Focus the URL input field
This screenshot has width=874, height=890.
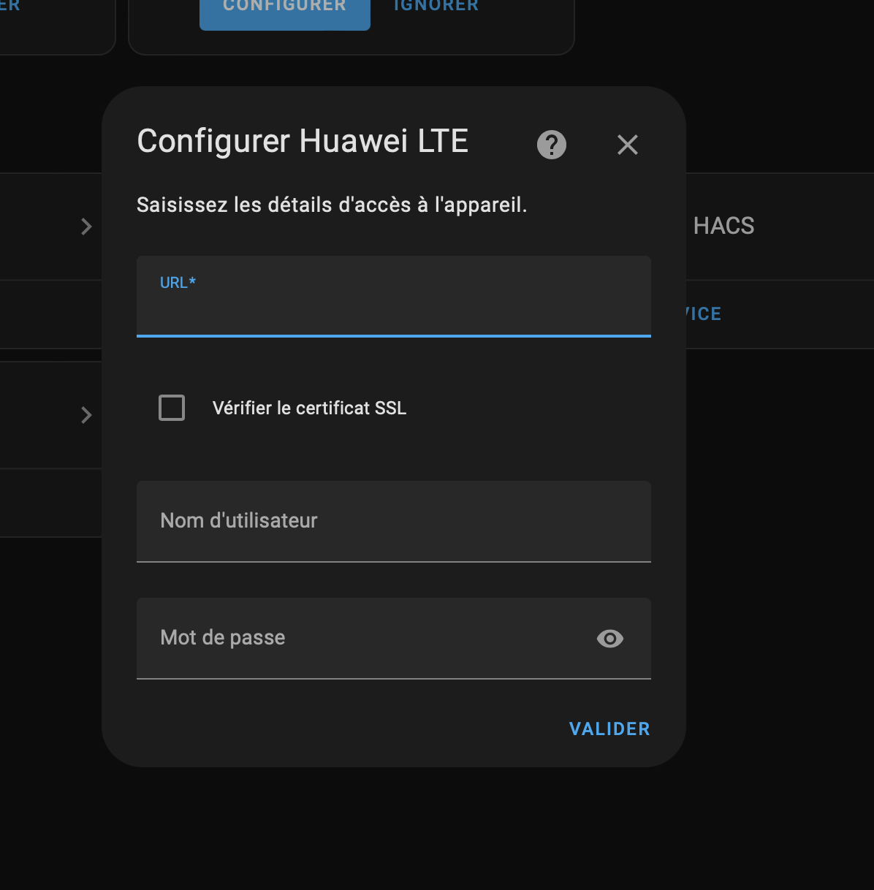[x=393, y=307]
